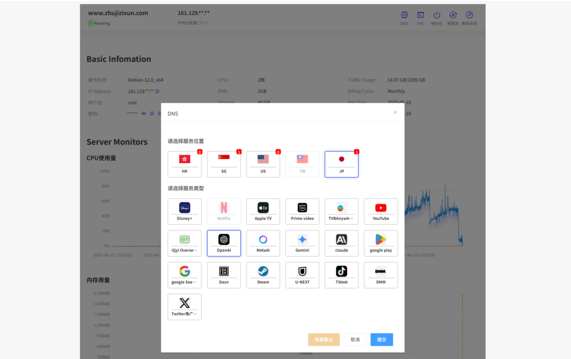Click the Dazn service tile
Viewport: 571px width, 359px height.
point(224,275)
